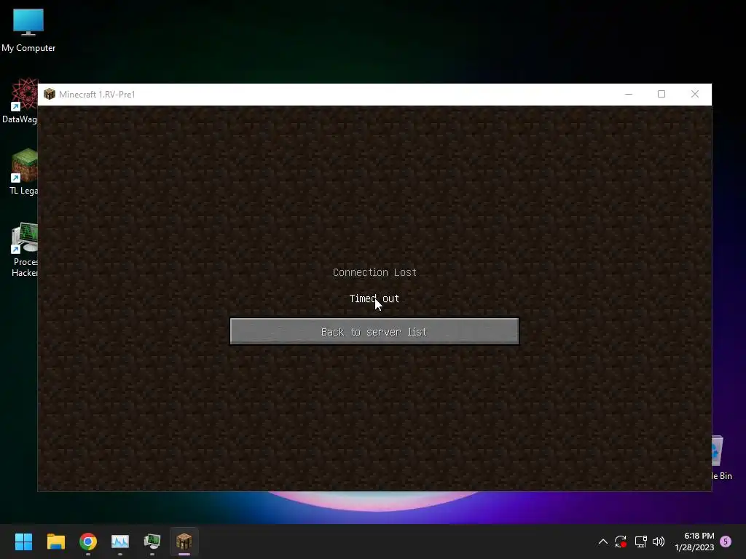Click the Timed out message text
This screenshot has height=559, width=746.
(x=374, y=298)
